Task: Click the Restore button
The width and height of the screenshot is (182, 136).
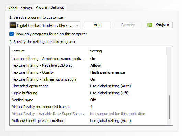Action: click(x=159, y=25)
